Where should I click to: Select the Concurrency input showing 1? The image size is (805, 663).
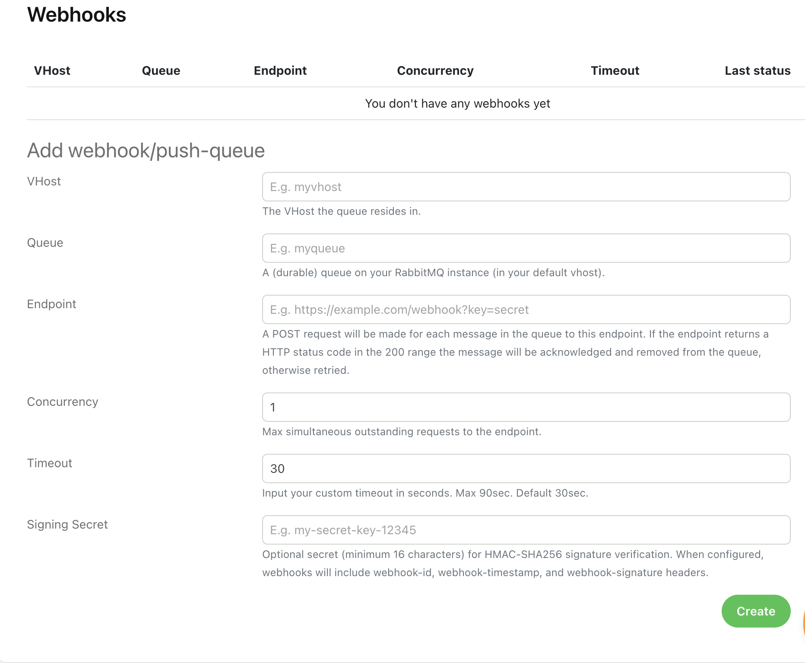526,407
